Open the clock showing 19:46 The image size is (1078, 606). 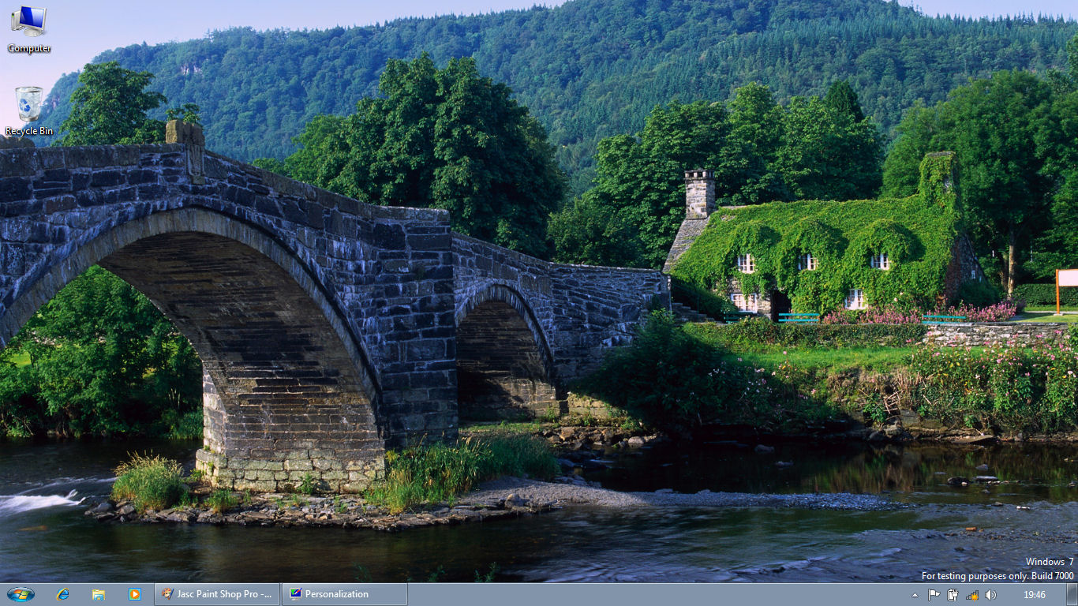click(1034, 595)
